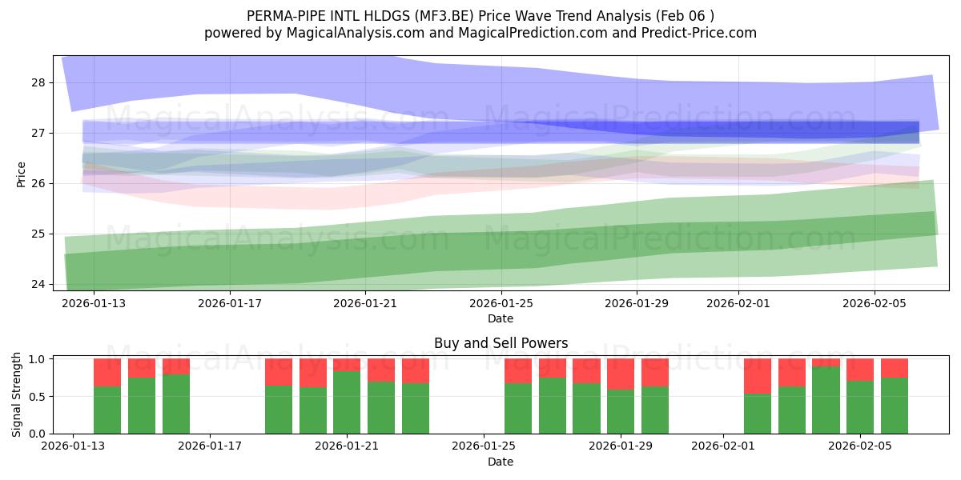Screen dimensions: 961x480
Task: Click 2026-01-21 date tick under the price chart
Action: (x=365, y=303)
